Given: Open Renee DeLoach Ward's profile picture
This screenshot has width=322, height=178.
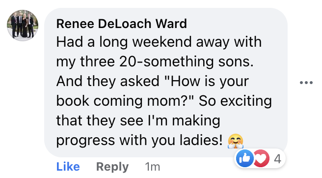Looking at the screenshot, I should [23, 25].
